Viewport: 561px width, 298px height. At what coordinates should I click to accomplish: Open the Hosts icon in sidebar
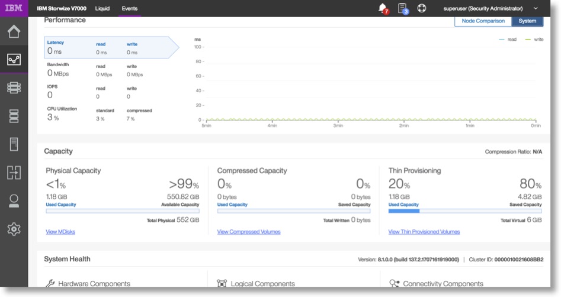[14, 144]
